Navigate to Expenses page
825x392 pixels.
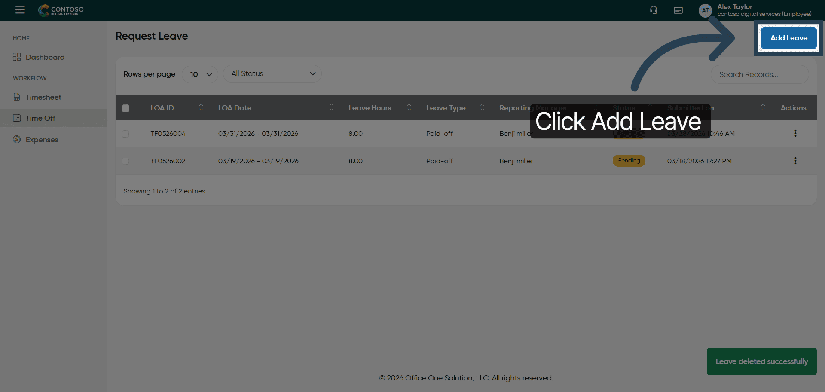42,140
